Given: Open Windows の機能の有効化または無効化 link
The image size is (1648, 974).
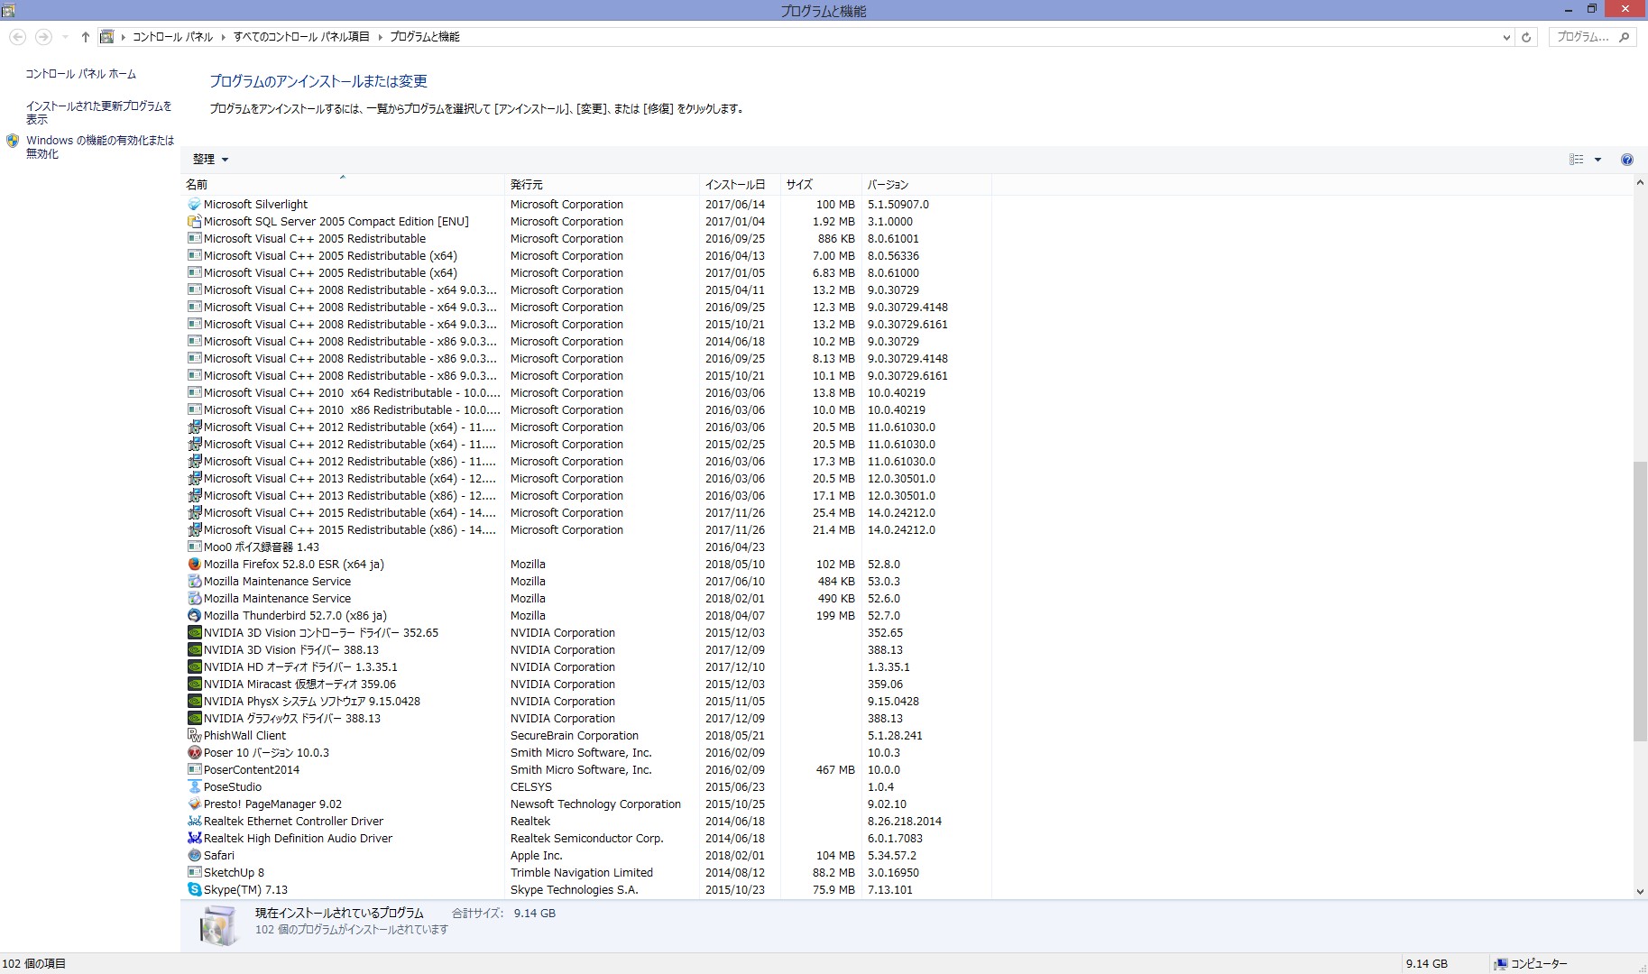Looking at the screenshot, I should (x=100, y=147).
